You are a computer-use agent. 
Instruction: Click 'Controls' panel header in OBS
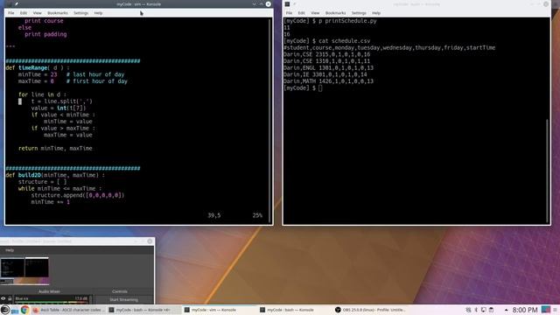pyautogui.click(x=120, y=291)
